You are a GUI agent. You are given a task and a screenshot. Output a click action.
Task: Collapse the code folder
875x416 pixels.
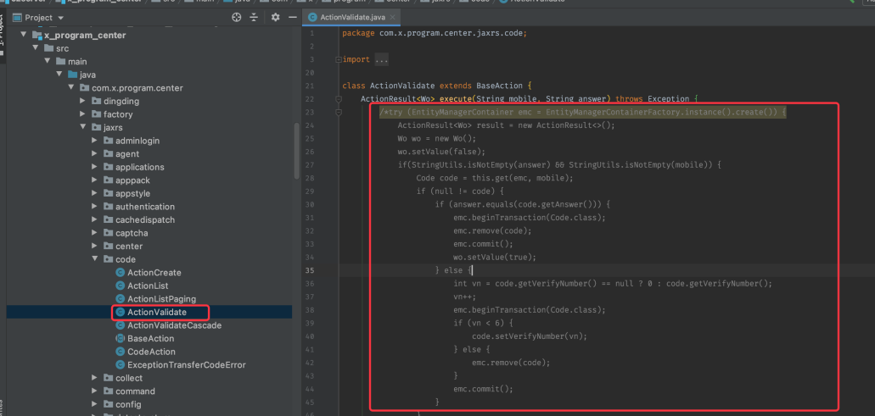coord(95,259)
